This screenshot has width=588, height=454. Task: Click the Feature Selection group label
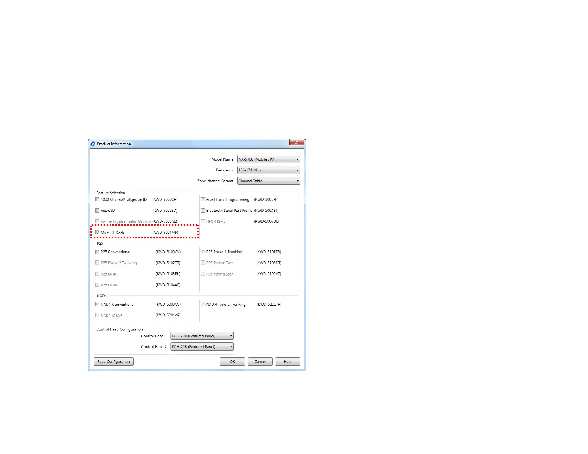click(x=111, y=193)
